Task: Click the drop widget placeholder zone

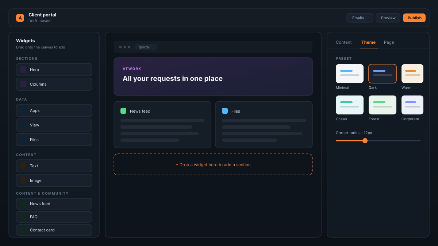Action: click(213, 164)
